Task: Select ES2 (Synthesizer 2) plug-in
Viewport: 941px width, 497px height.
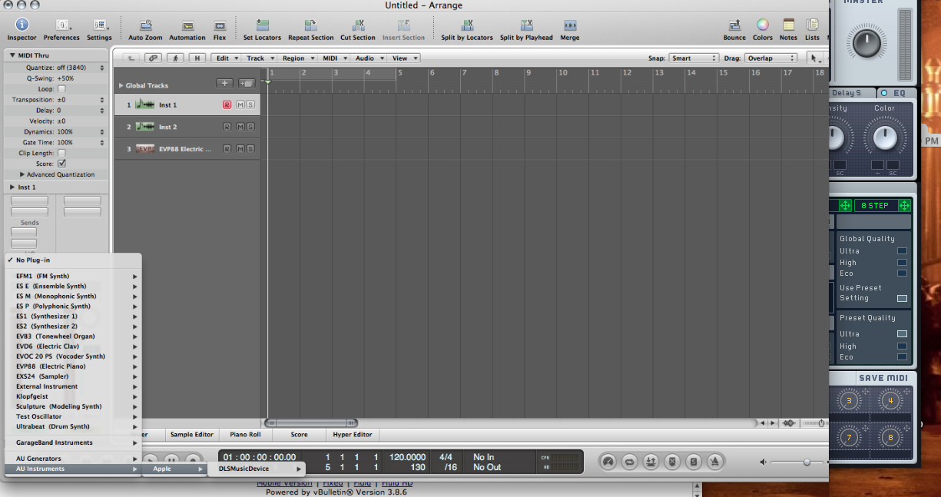Action: [73, 326]
